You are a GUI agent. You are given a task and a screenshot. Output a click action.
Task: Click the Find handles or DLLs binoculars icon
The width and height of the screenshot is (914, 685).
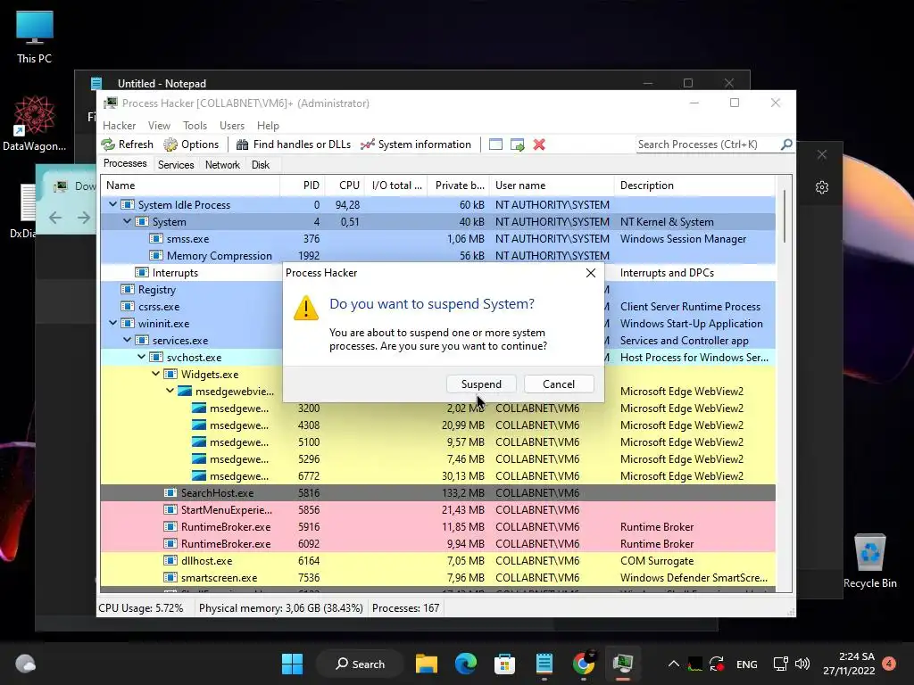pos(242,144)
